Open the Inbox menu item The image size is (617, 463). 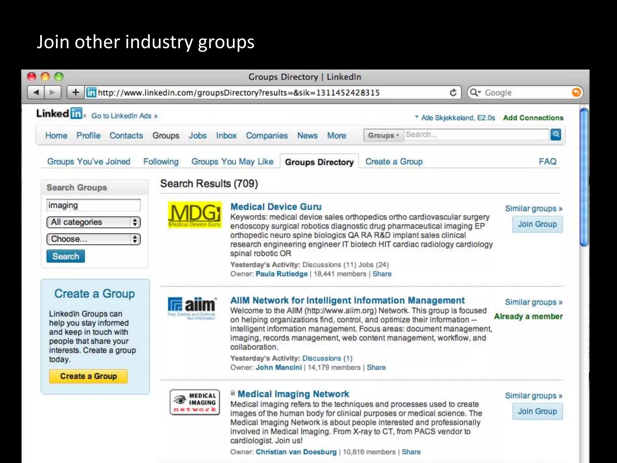point(226,136)
